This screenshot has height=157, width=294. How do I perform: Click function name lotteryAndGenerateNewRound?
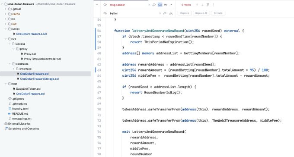pos(158,31)
